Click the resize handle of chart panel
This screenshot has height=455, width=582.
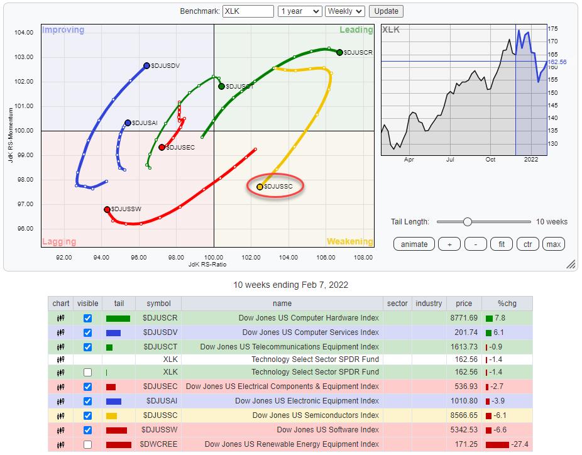571,265
